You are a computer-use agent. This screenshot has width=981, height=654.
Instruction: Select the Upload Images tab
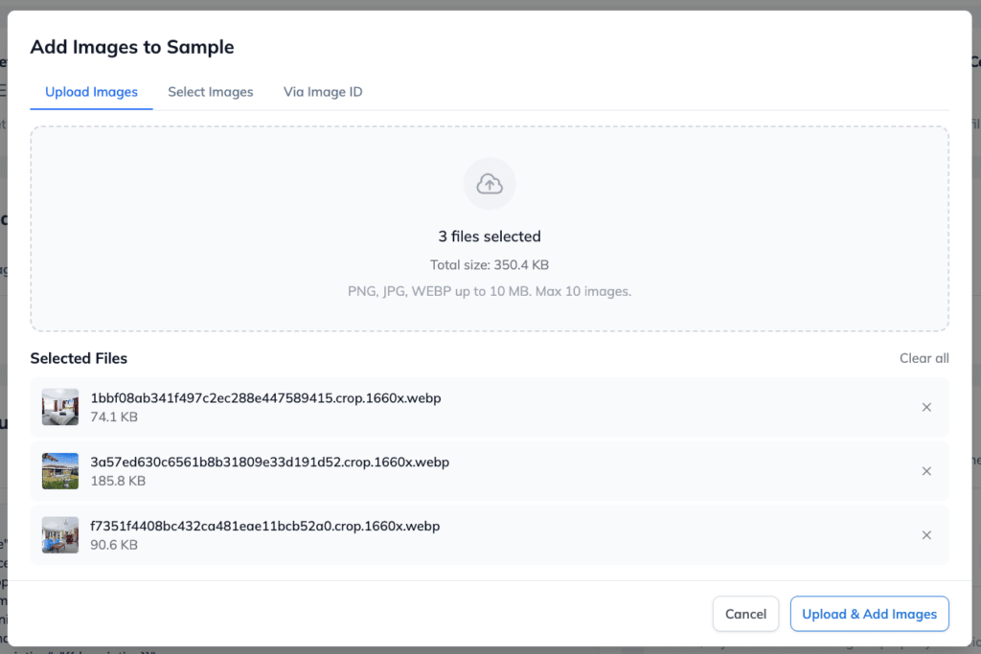[91, 92]
